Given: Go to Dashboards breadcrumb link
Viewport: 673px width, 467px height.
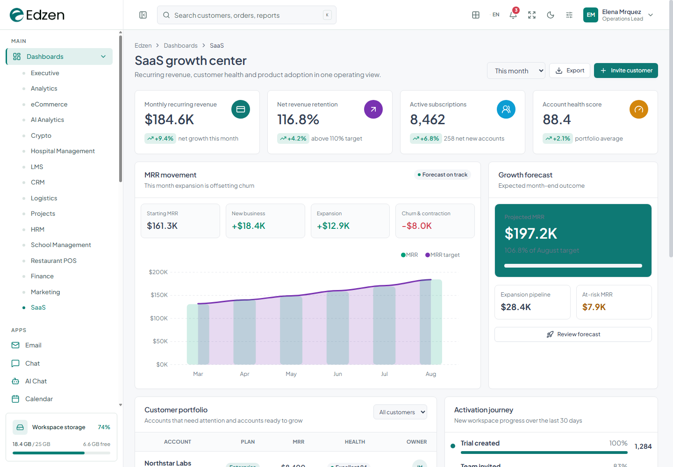Looking at the screenshot, I should [x=180, y=45].
